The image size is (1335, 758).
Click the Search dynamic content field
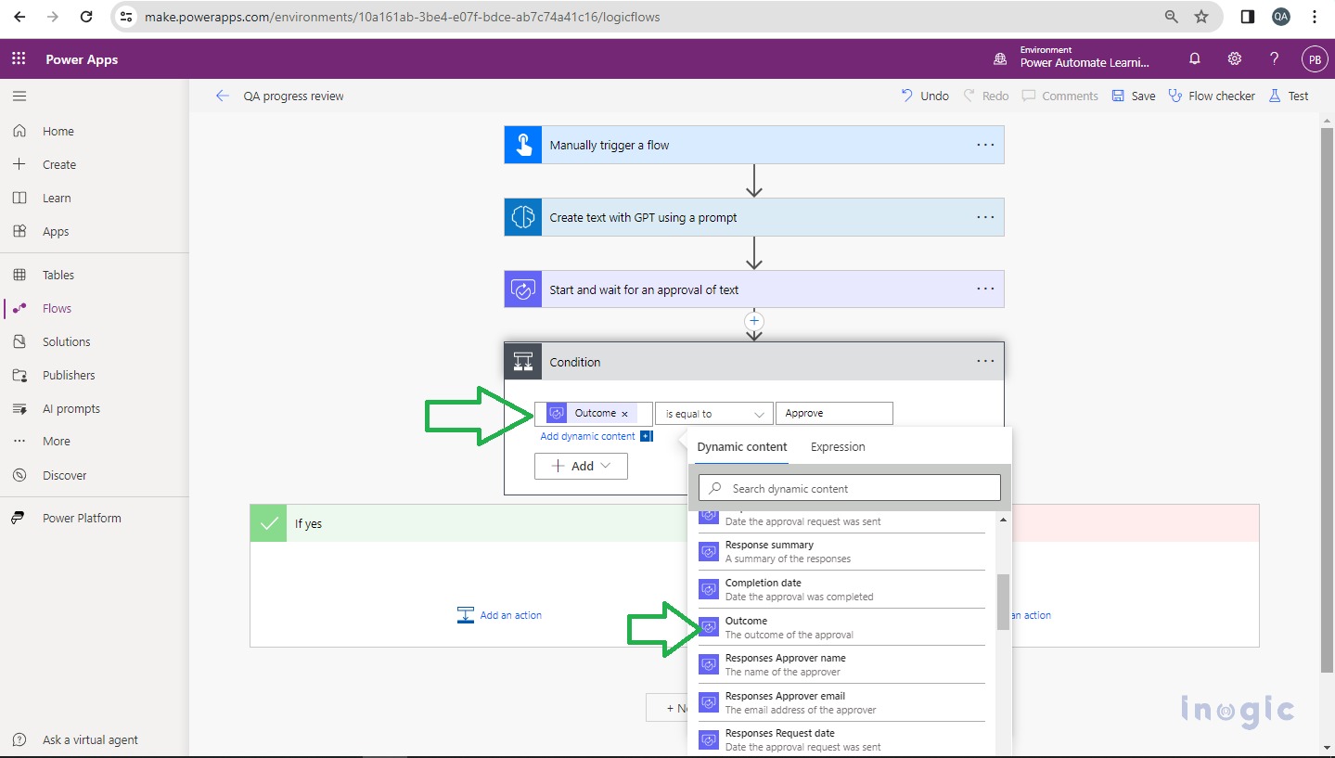pyautogui.click(x=850, y=488)
